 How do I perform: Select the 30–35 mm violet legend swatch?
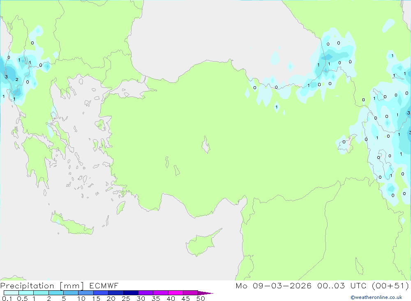click(x=146, y=293)
